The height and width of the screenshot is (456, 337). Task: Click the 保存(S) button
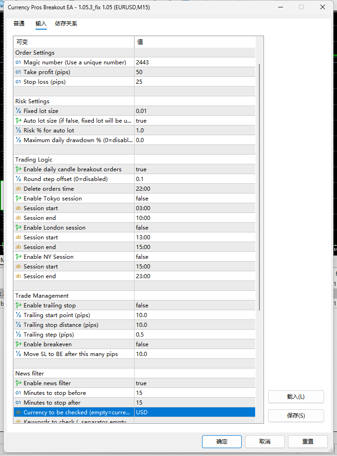296,416
